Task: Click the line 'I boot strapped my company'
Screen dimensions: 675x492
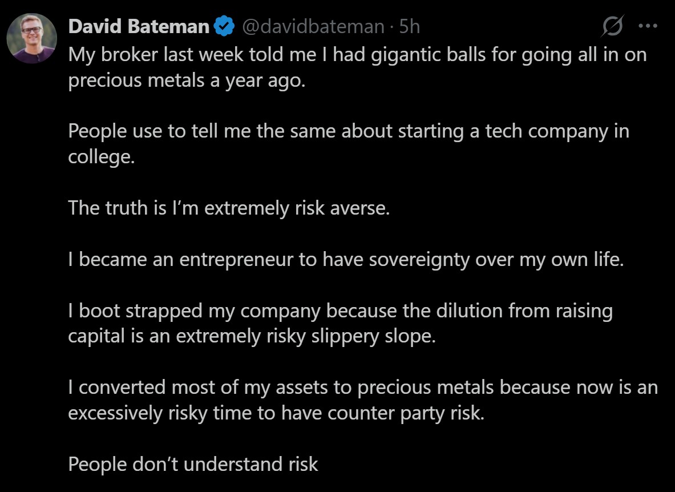Action: coord(340,311)
